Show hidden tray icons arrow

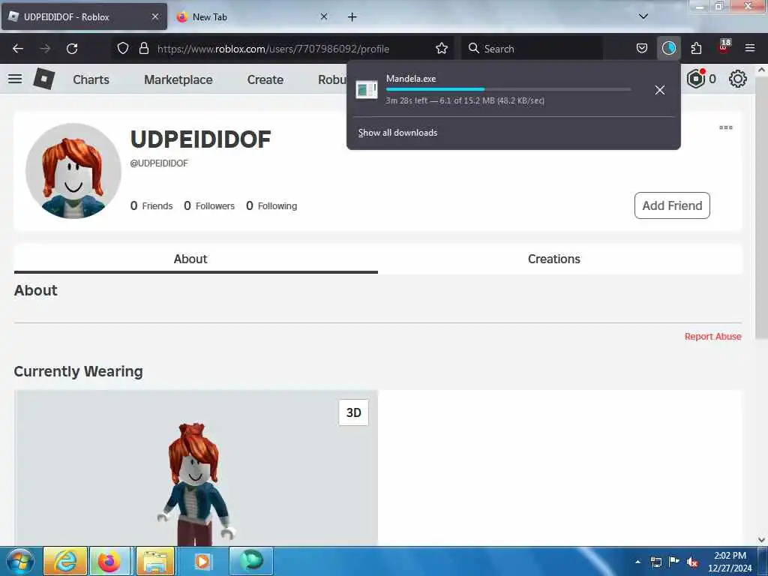[x=637, y=562]
